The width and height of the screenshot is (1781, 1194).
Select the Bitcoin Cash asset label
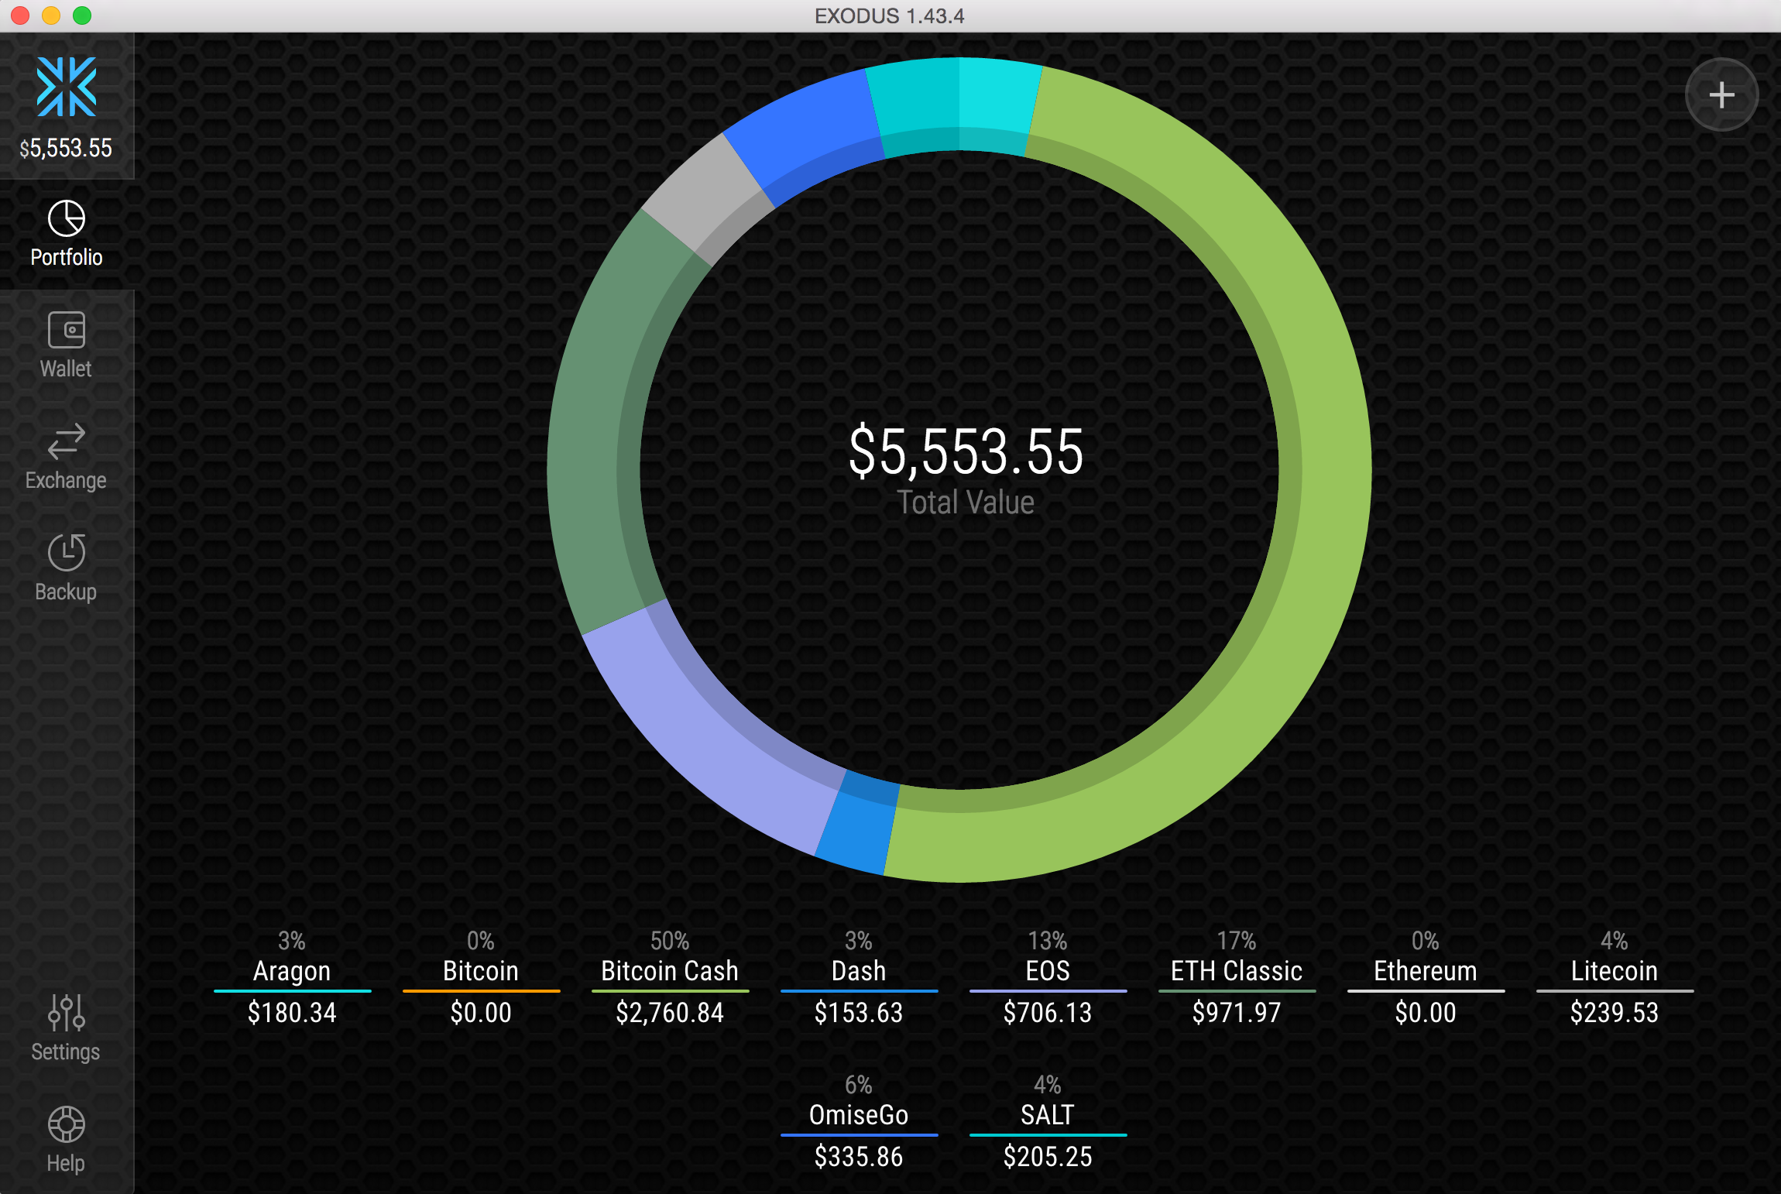(670, 971)
